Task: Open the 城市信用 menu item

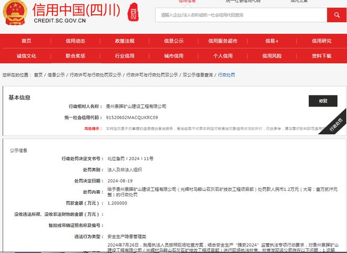Action: 173,56
